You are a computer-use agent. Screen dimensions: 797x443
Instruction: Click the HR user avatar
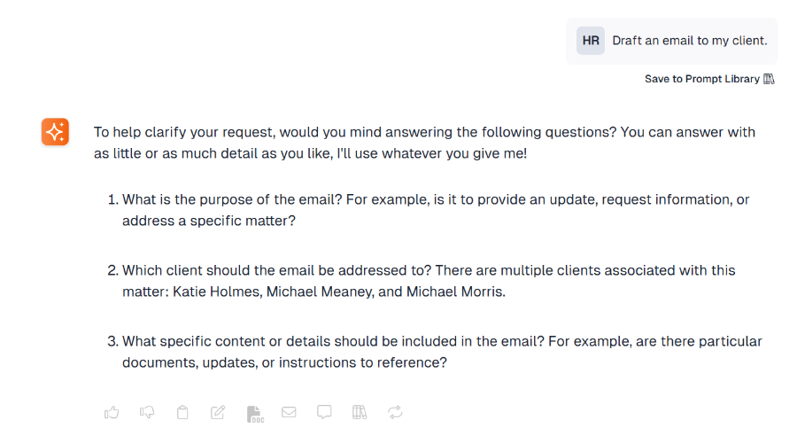(x=591, y=41)
